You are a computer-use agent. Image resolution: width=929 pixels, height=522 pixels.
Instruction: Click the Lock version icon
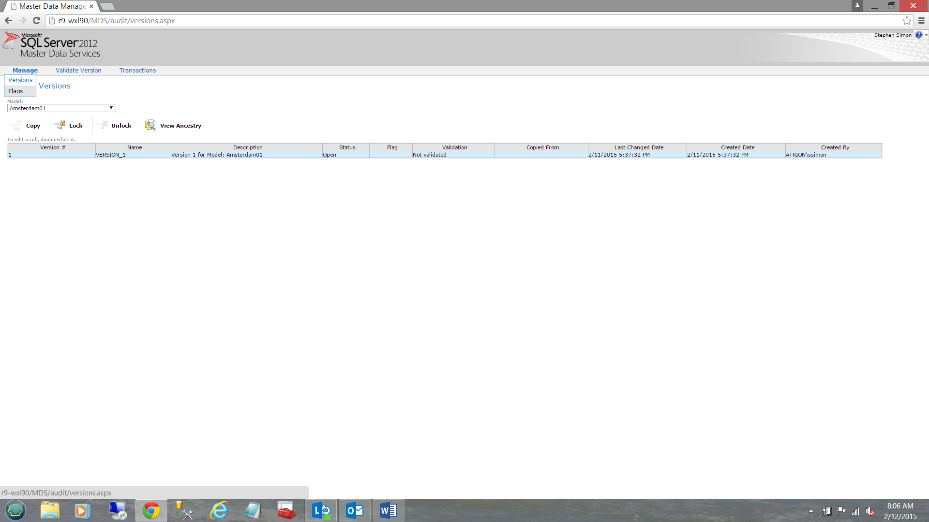60,125
